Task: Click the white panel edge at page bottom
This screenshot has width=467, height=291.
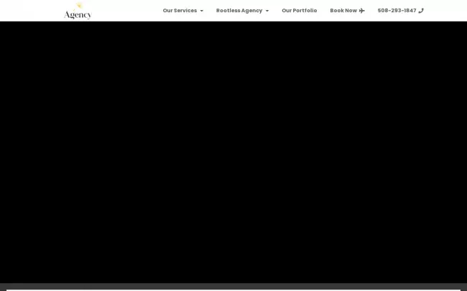Action: click(x=233, y=290)
